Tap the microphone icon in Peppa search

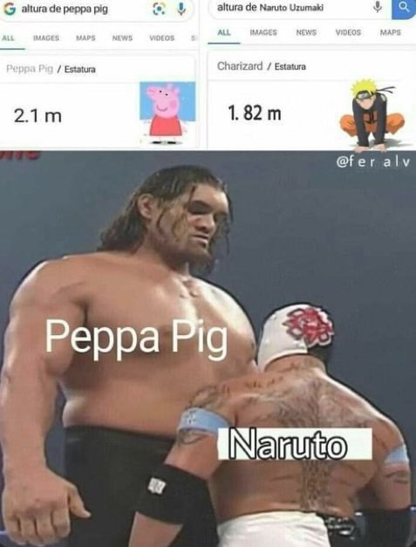click(181, 9)
